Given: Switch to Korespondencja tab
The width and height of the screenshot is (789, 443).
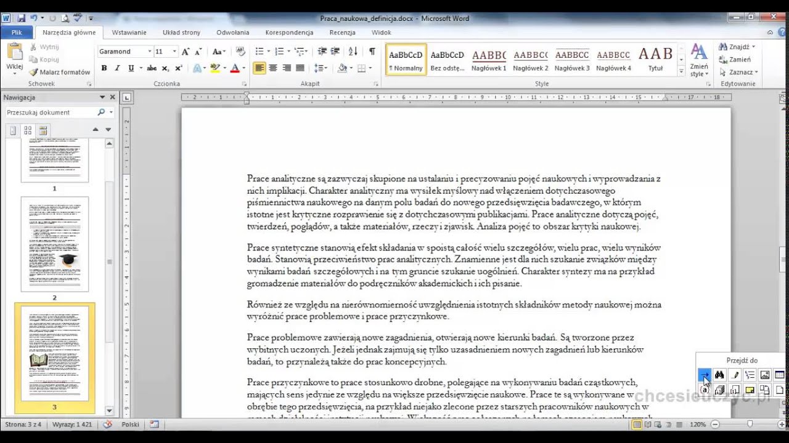Looking at the screenshot, I should click(289, 32).
